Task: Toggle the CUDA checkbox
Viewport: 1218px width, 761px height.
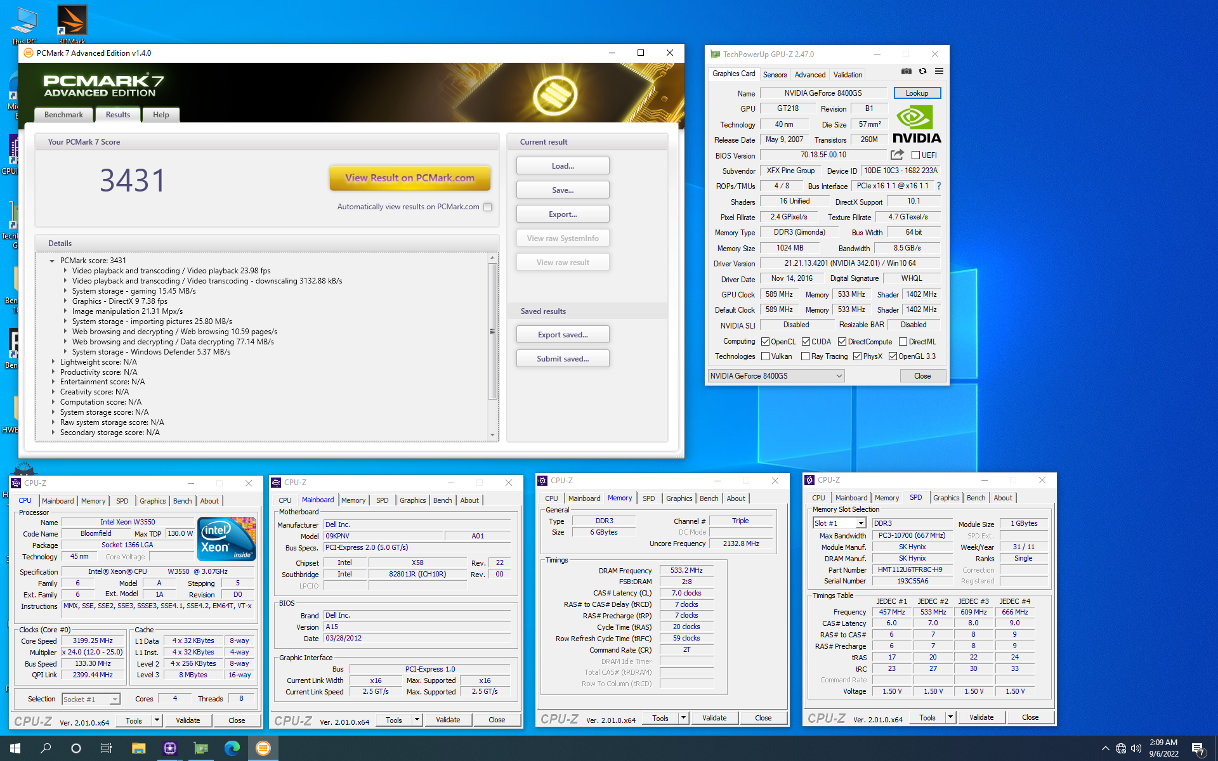Action: pos(806,341)
